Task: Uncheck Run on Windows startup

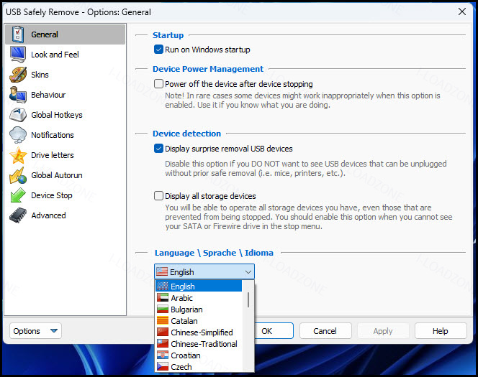Action: (158, 50)
